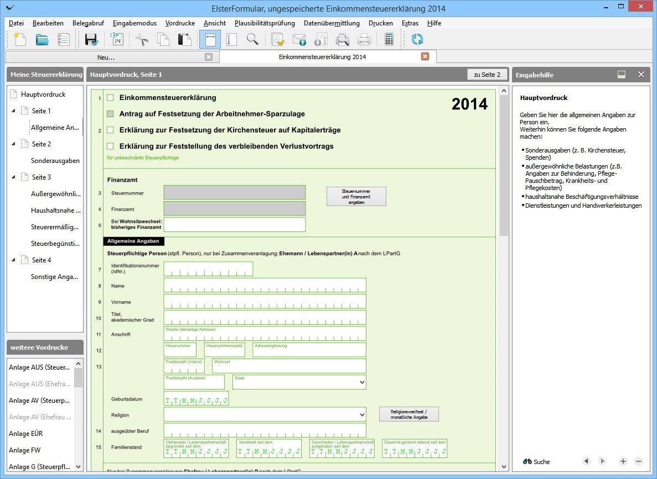Run the plausibility check with the checkmark icon

tap(277, 40)
